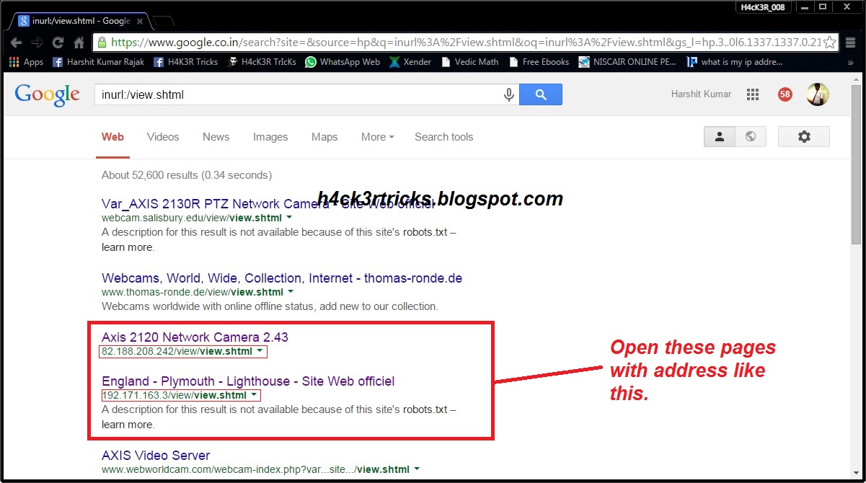Open Harshit Kumar Rajak Facebook bookmark

98,62
